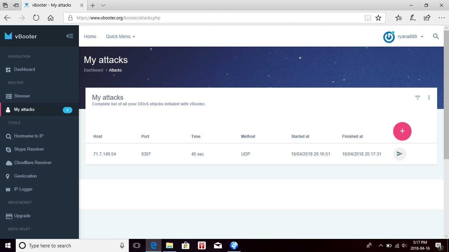Open web notes pen icon
Screen dimensions: 449x252
413,18
